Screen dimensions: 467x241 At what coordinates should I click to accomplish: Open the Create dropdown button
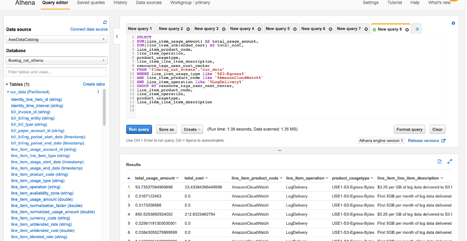(192, 129)
